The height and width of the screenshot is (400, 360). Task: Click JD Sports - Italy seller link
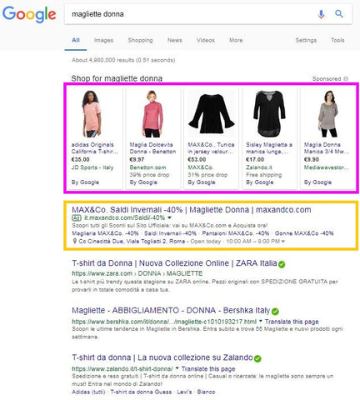point(92,167)
